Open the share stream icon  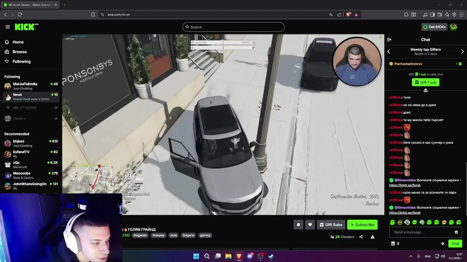pyautogui.click(x=361, y=237)
